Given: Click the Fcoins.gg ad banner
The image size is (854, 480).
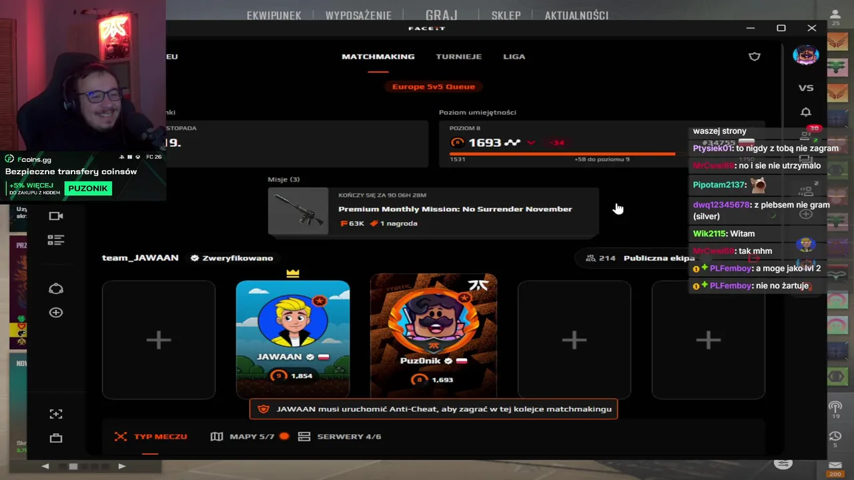Looking at the screenshot, I should point(83,175).
